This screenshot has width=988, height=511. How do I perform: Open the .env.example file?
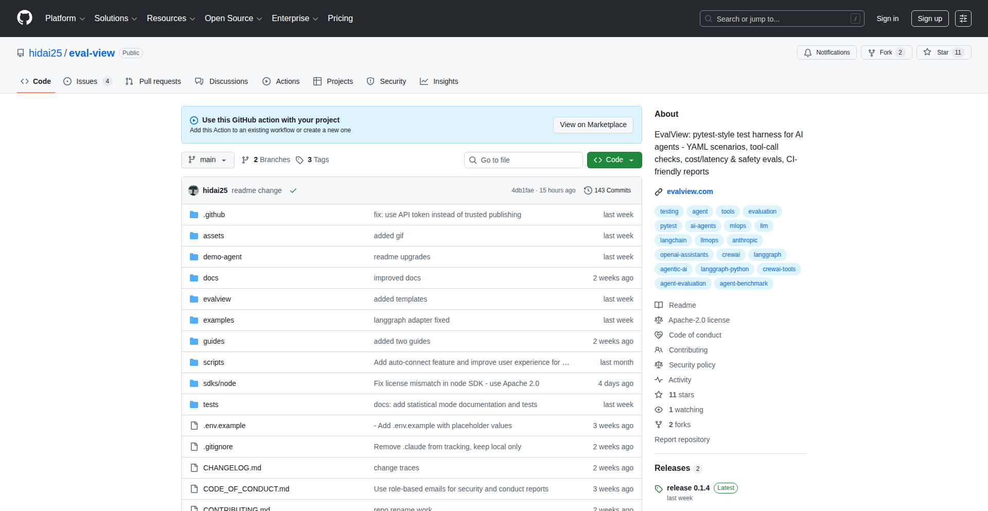coord(224,426)
